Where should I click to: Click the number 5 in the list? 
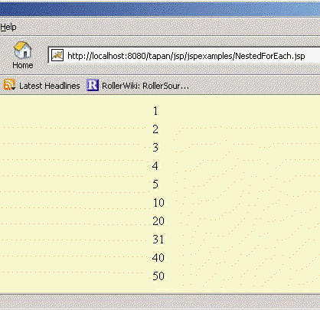(x=155, y=184)
